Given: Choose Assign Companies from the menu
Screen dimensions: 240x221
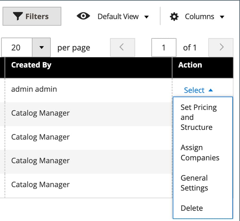Looking at the screenshot, I should click(200, 153).
